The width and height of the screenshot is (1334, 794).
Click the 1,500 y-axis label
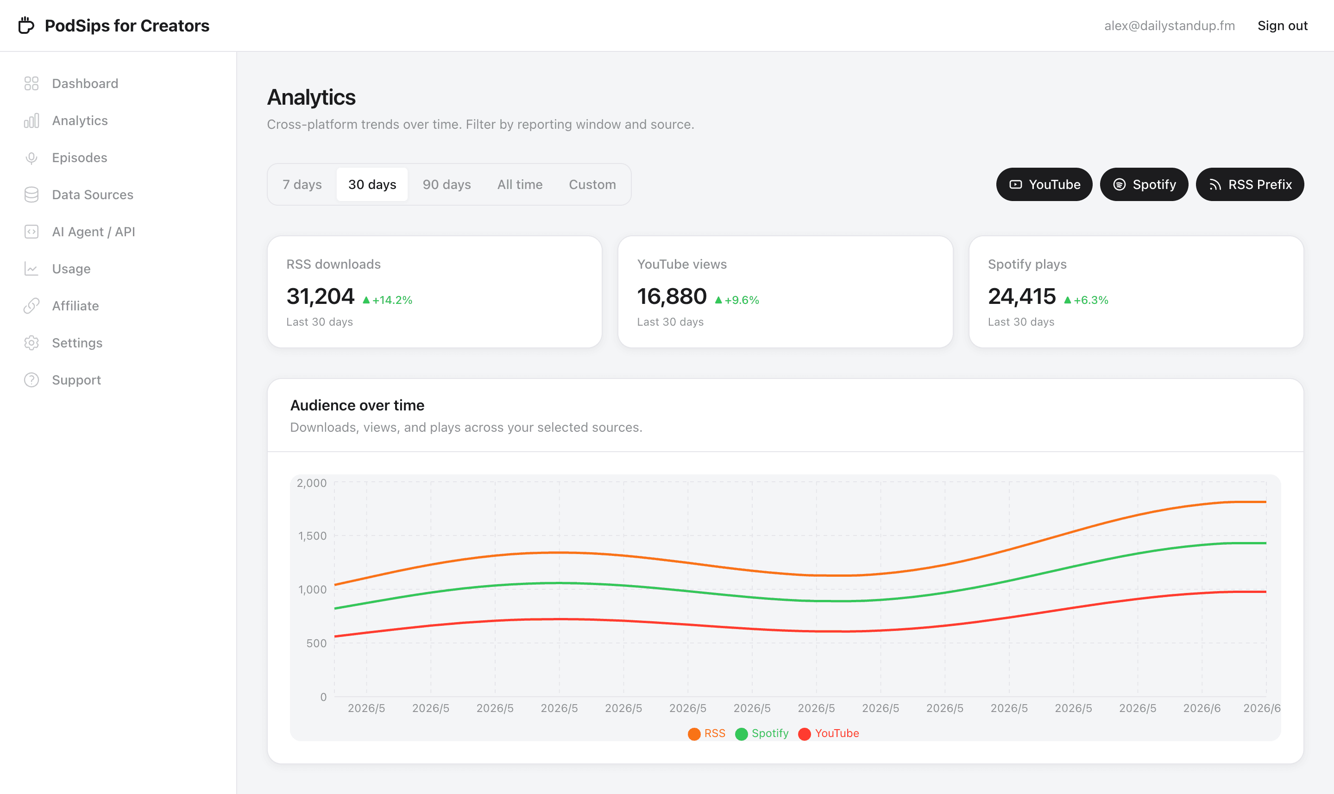pos(312,536)
